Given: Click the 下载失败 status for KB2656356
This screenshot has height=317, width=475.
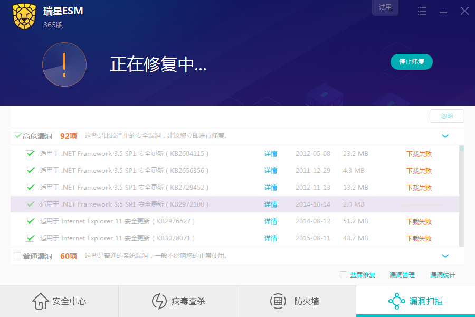Looking at the screenshot, I should pyautogui.click(x=419, y=171).
